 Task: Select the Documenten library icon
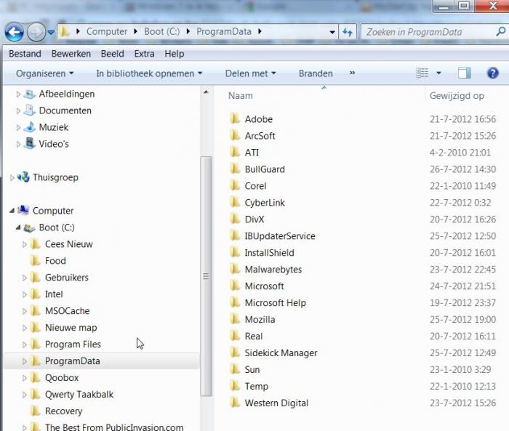tap(30, 110)
